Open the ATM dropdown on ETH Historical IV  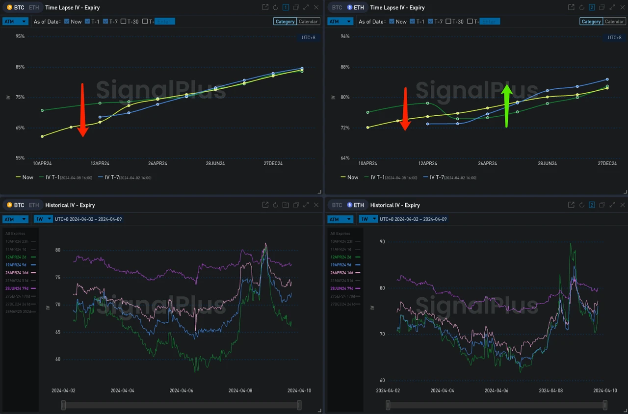pyautogui.click(x=340, y=219)
